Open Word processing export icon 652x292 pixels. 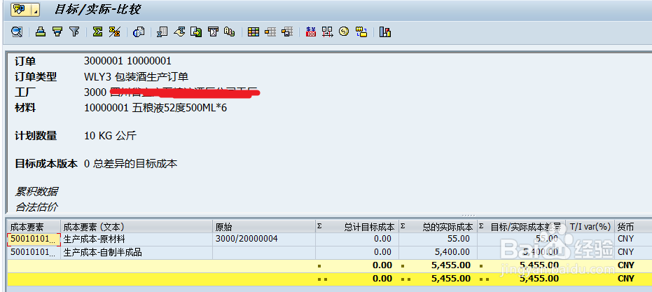coord(179,32)
